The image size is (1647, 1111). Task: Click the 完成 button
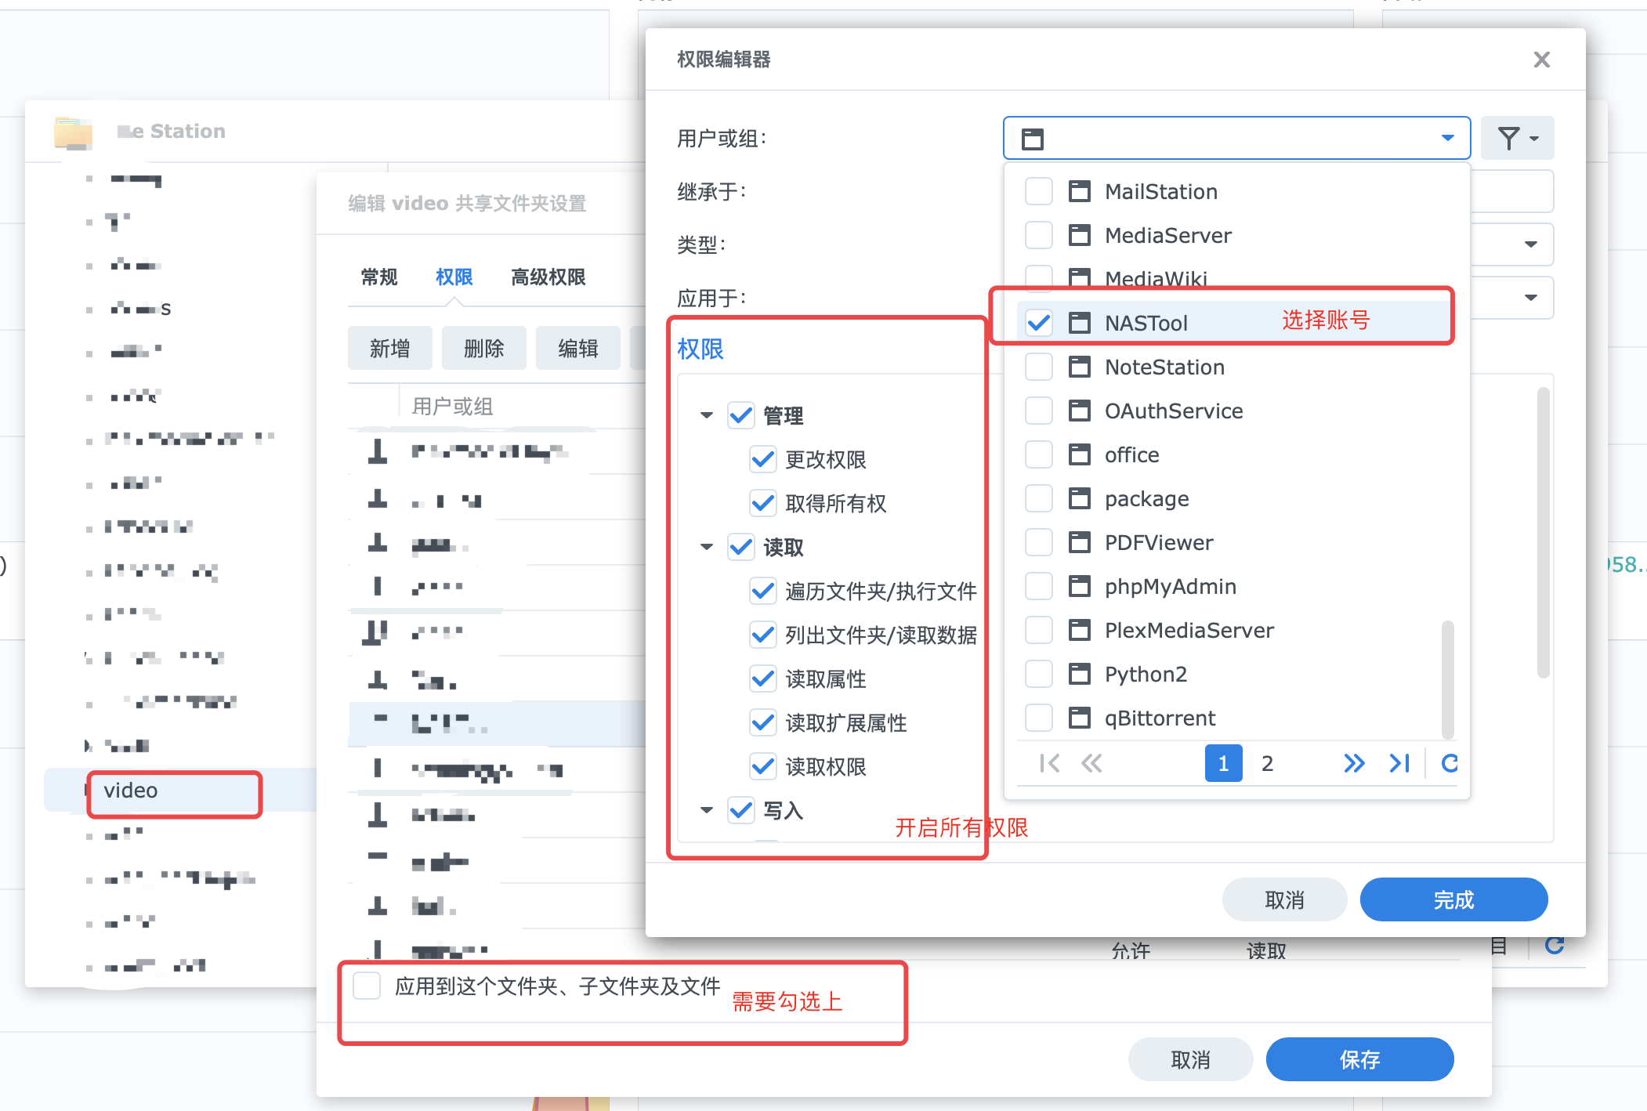point(1453,899)
